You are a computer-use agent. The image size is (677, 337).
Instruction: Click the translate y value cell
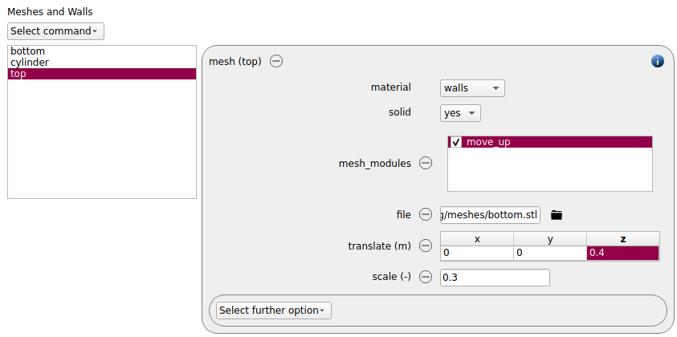pyautogui.click(x=550, y=254)
